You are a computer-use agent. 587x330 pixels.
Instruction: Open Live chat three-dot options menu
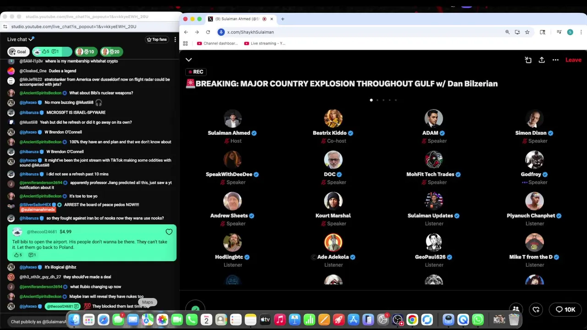(x=175, y=39)
